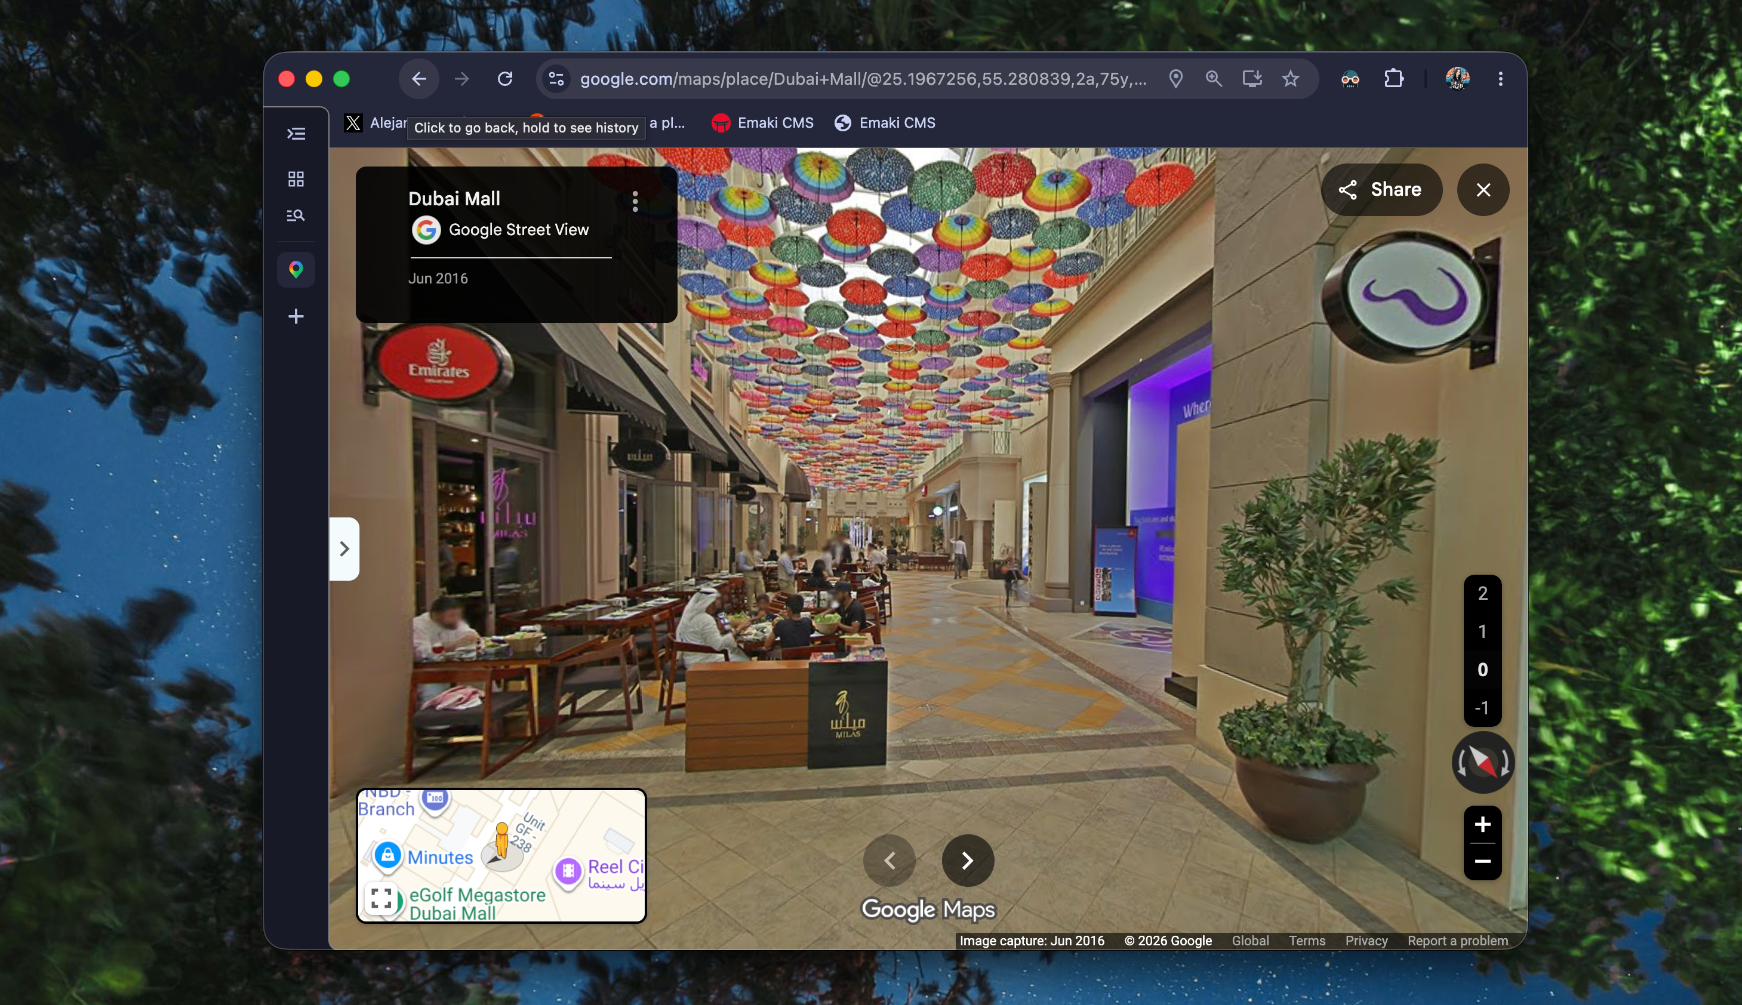Viewport: 1742px width, 1005px height.
Task: Click the tab search icon in sidebar
Action: pyautogui.click(x=296, y=215)
